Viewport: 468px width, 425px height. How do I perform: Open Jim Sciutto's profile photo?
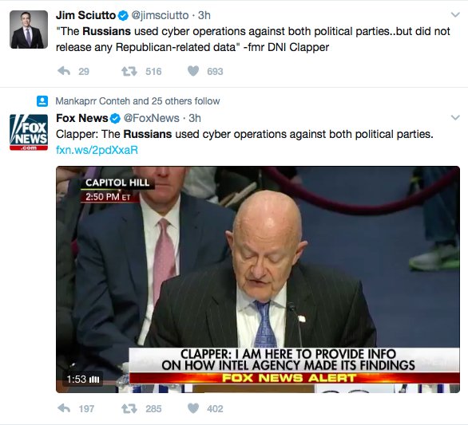(x=29, y=30)
